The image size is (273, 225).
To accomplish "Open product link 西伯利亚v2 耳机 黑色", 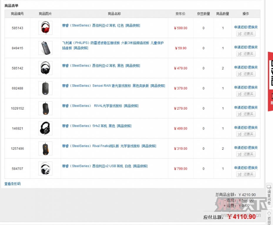I will [x=93, y=66].
